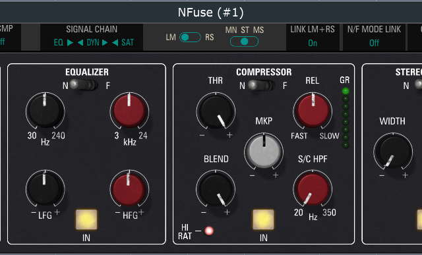Toggle the Compressor N/F mode switch
This screenshot has height=255, width=422.
260,85
